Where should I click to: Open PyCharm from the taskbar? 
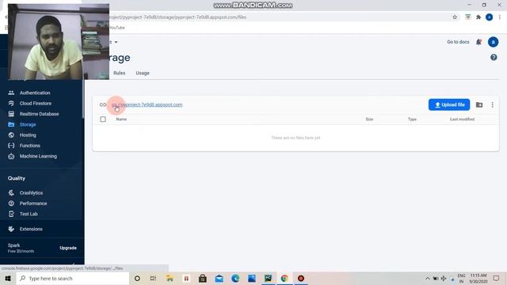(x=268, y=278)
